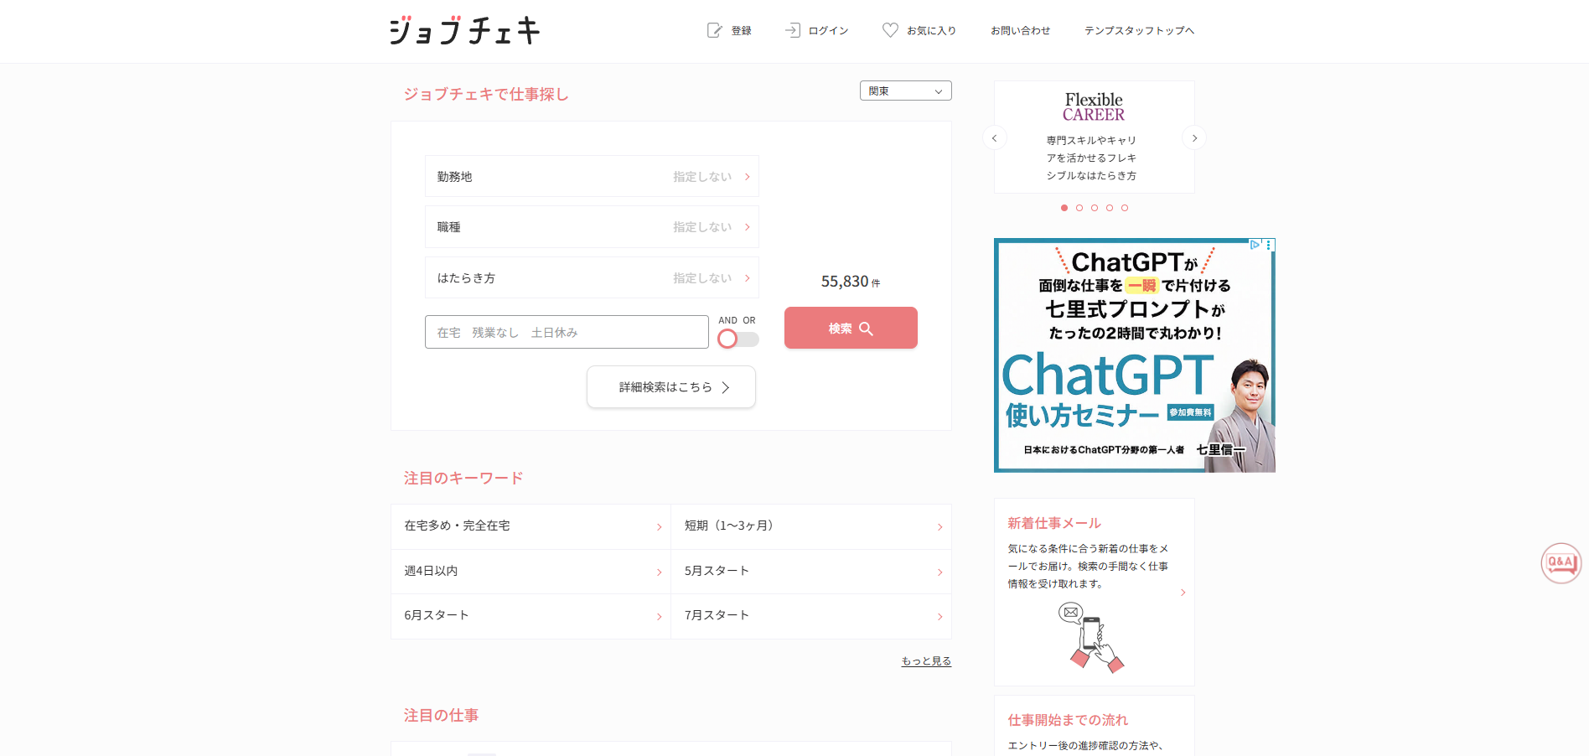The image size is (1589, 756).
Task: Expand the 勤務地 selection row
Action: coord(592,177)
